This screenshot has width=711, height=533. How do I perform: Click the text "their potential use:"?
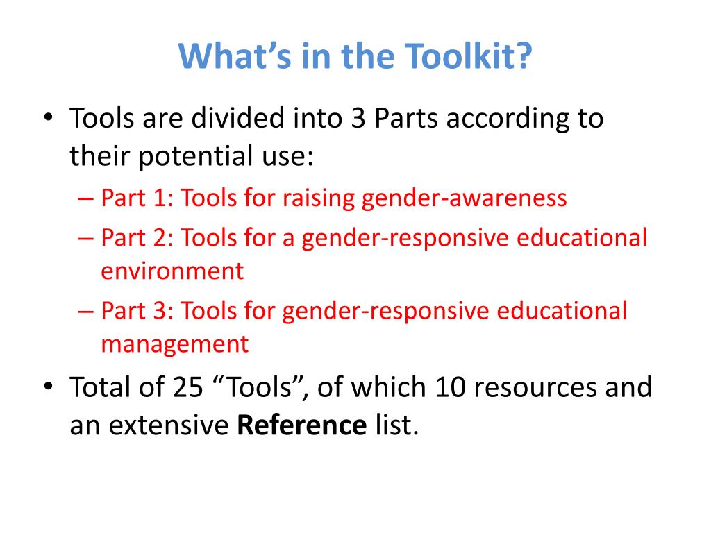[x=192, y=156]
